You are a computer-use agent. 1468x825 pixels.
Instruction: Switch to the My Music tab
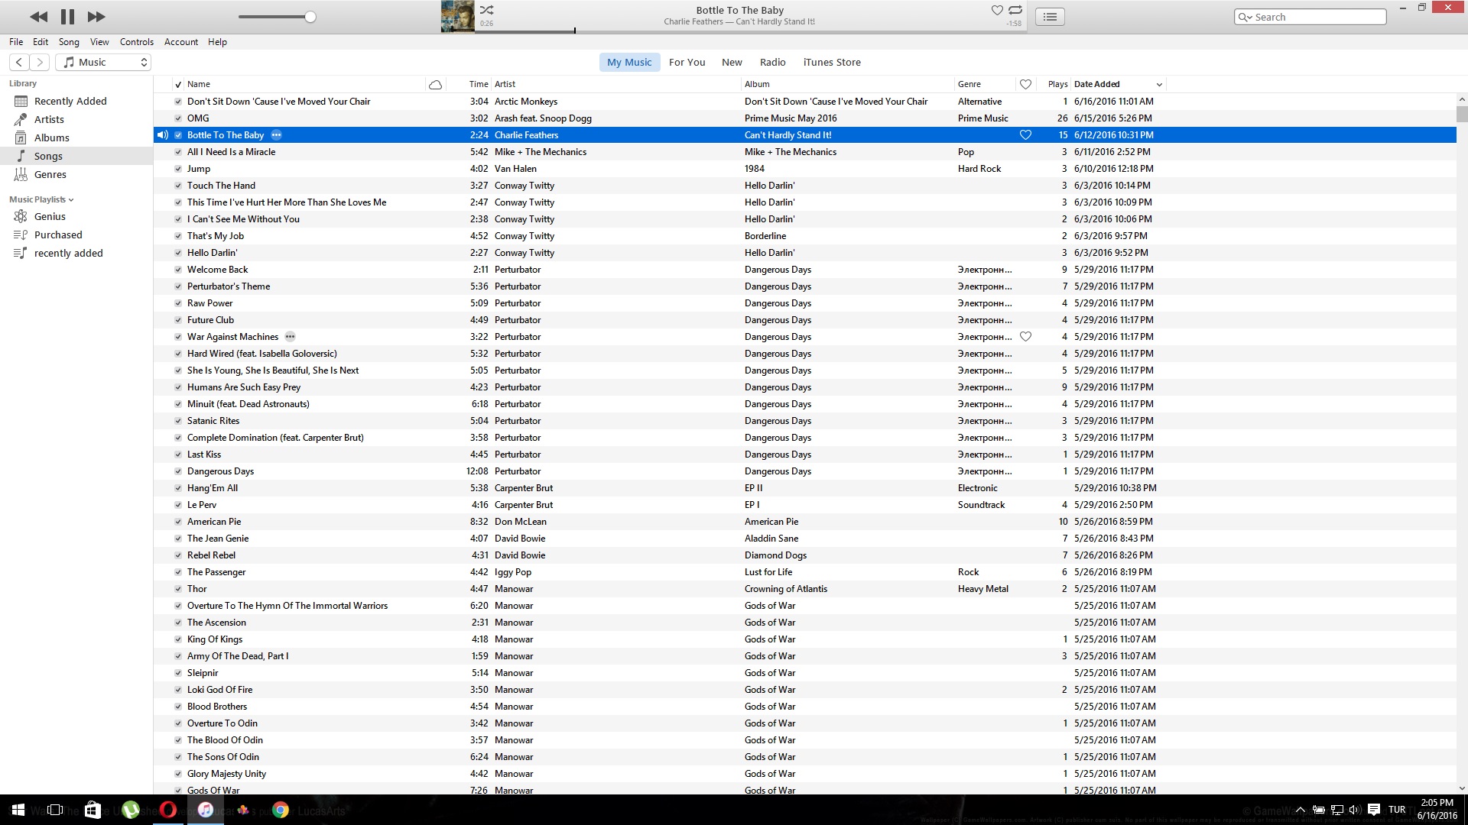coord(629,63)
